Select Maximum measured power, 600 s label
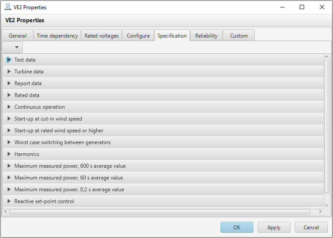Image resolution: width=333 pixels, height=238 pixels. click(70, 166)
